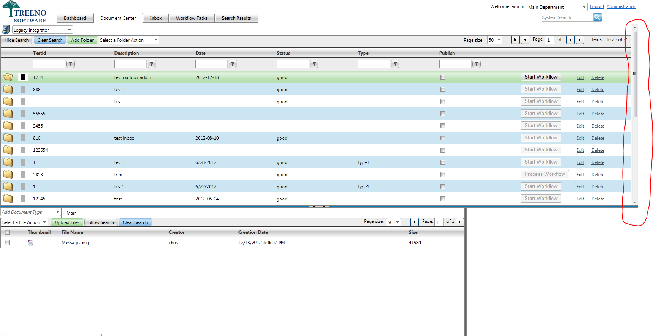Click Process Workflow for row 5858
This screenshot has height=336, width=653.
545,174
